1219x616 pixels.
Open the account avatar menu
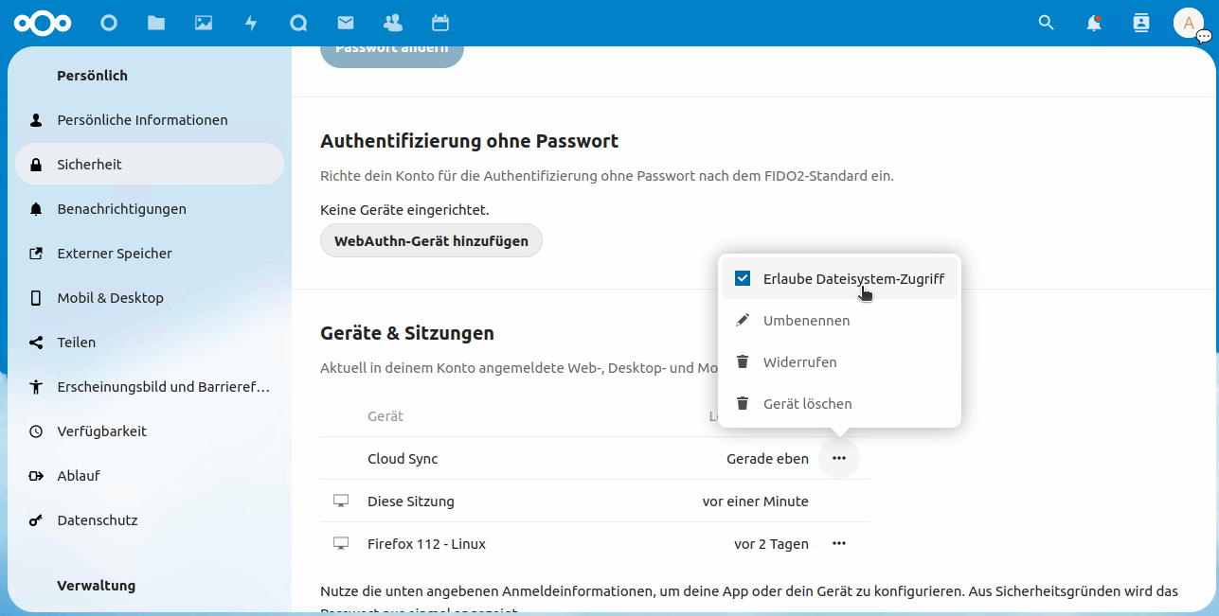point(1188,23)
